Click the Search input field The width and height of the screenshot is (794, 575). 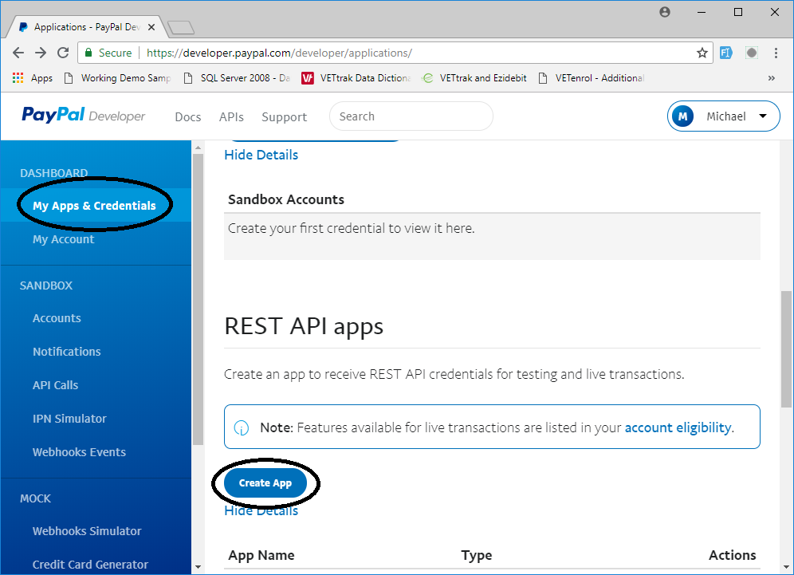coord(411,116)
